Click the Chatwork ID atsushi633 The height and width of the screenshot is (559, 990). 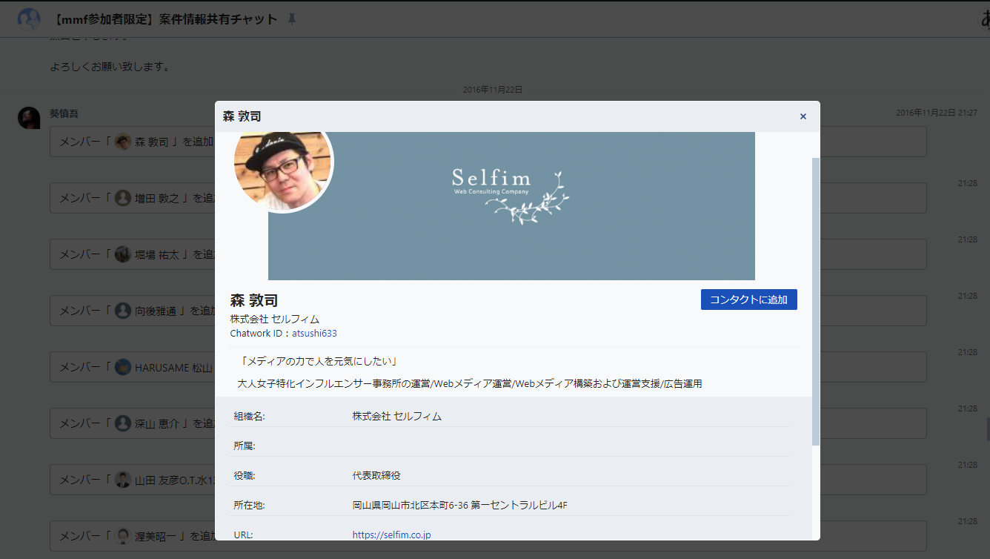coord(314,334)
